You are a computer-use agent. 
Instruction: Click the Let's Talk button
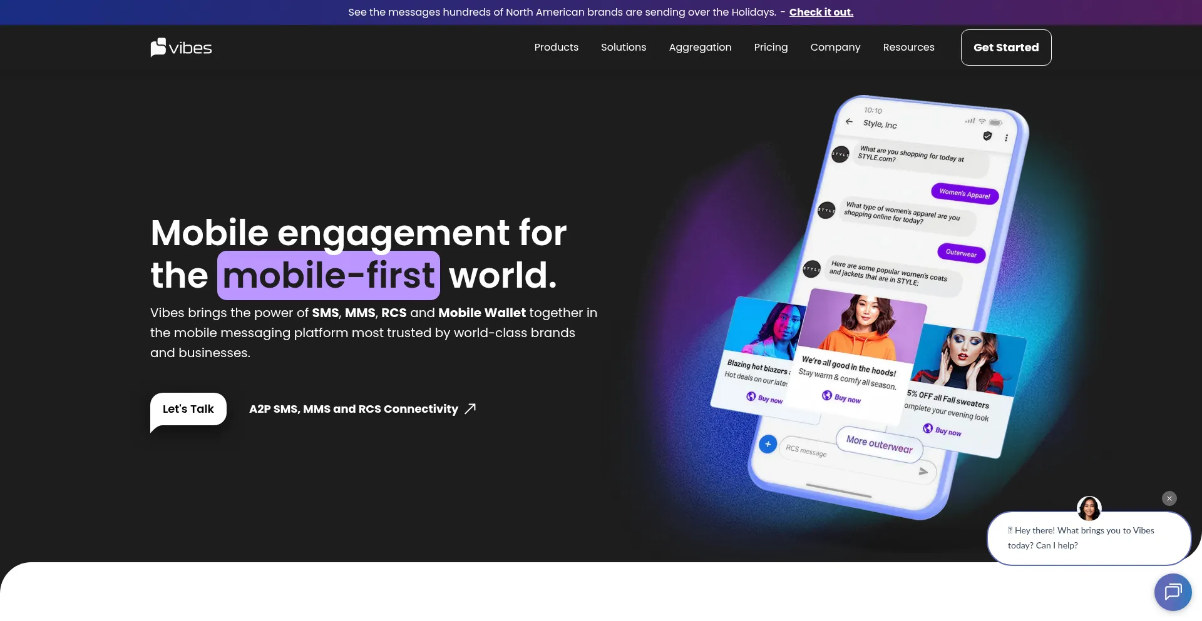188,409
